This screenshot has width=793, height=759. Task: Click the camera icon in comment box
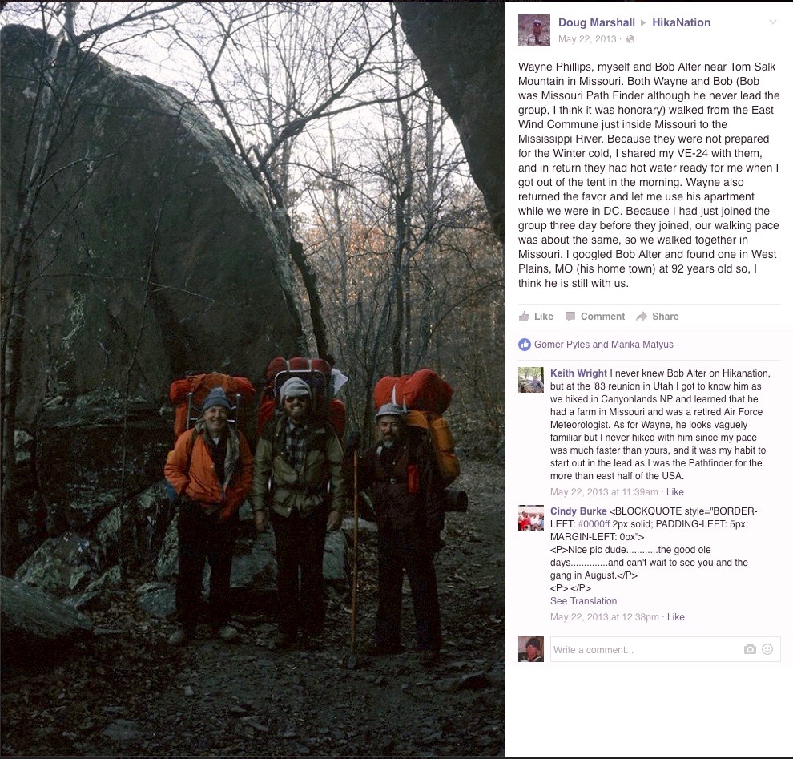(750, 649)
